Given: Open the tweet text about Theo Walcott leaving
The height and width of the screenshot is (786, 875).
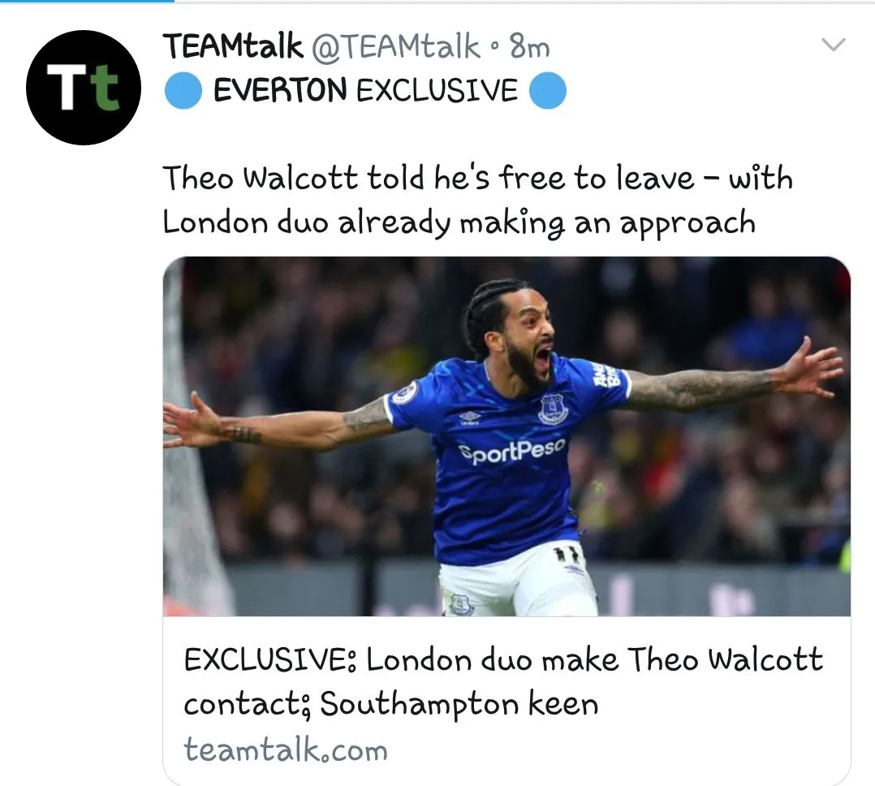Looking at the screenshot, I should [477, 200].
